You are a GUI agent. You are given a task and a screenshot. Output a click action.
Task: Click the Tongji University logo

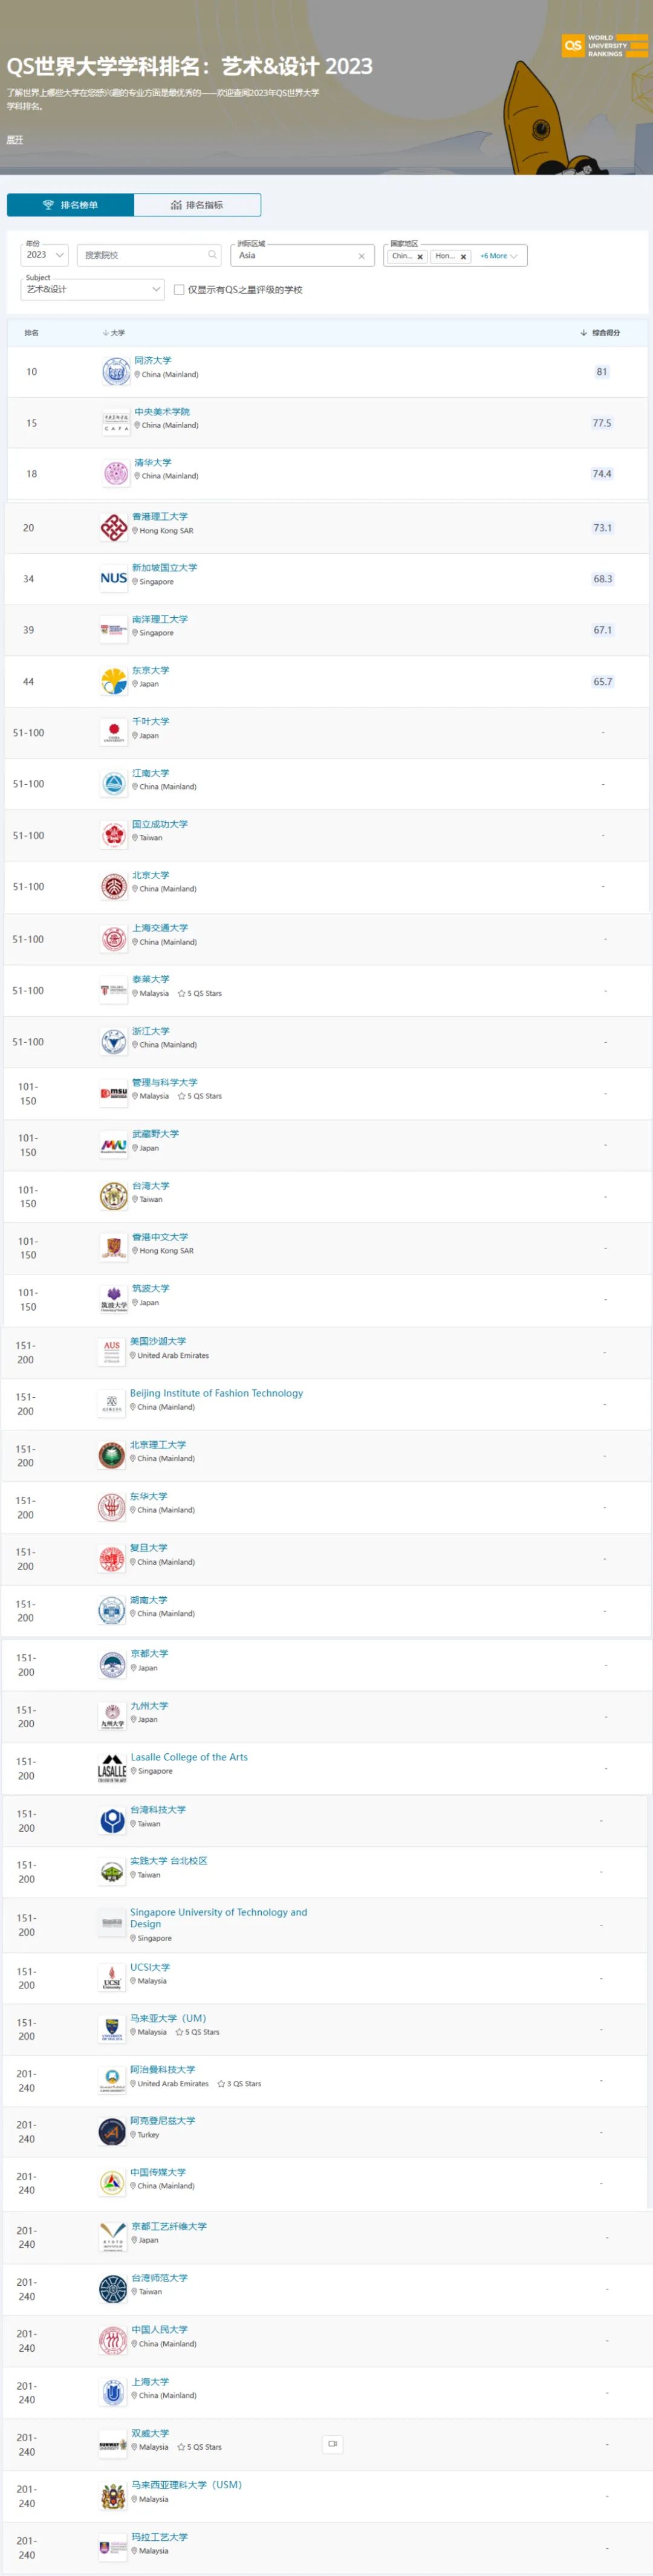click(x=115, y=372)
